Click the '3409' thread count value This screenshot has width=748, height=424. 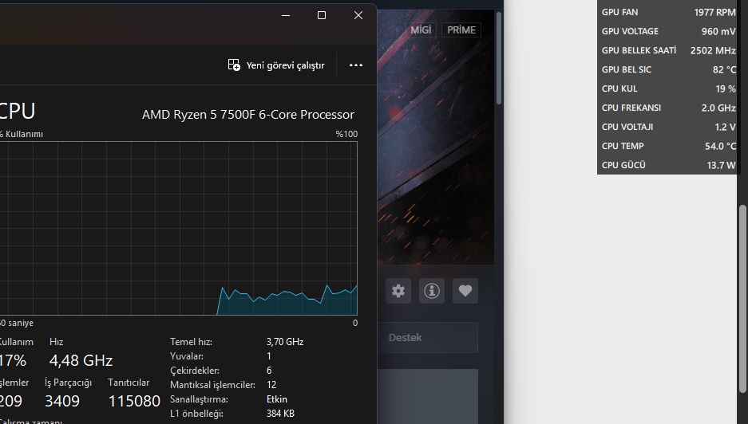pos(62,401)
